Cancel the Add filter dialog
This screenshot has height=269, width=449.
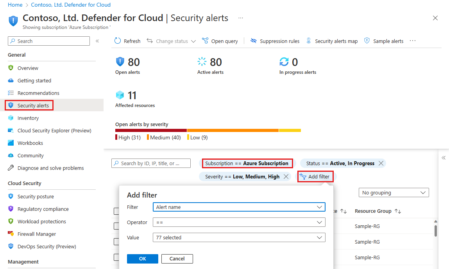pos(177,259)
